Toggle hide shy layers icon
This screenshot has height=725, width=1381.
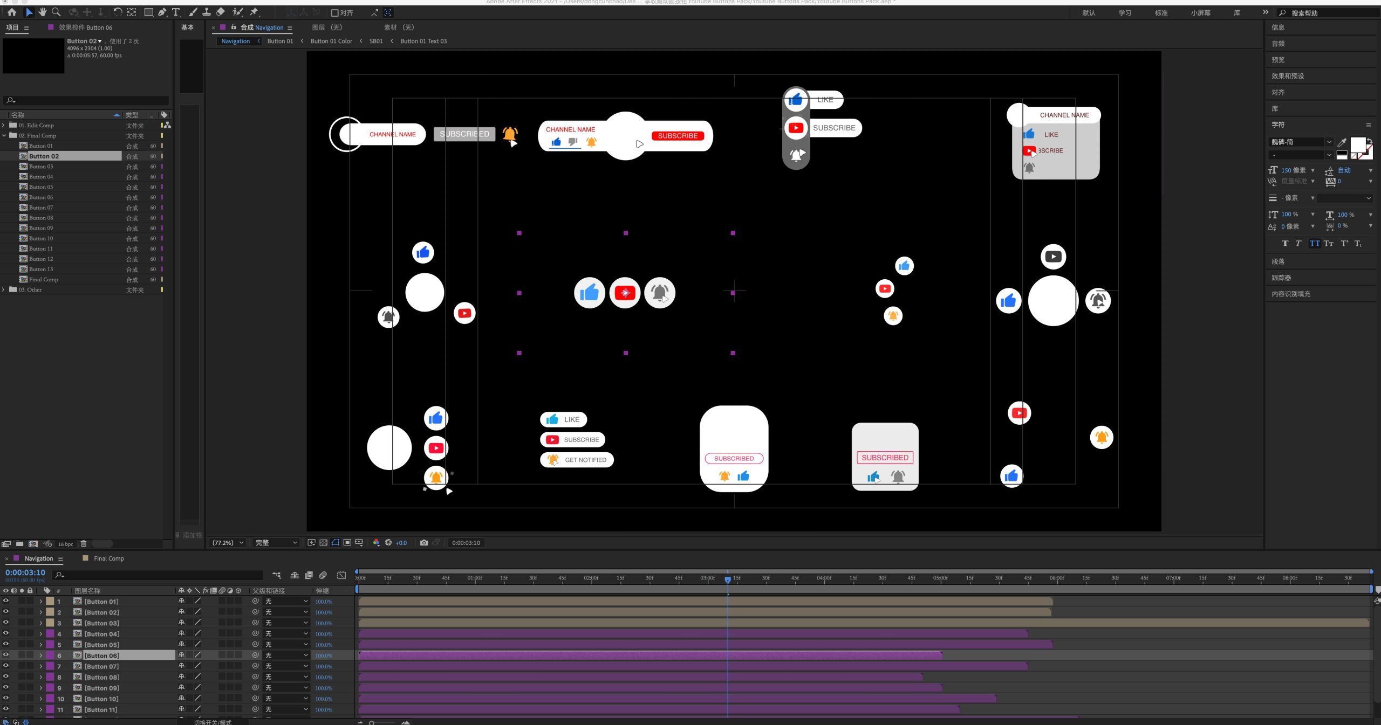pos(295,576)
